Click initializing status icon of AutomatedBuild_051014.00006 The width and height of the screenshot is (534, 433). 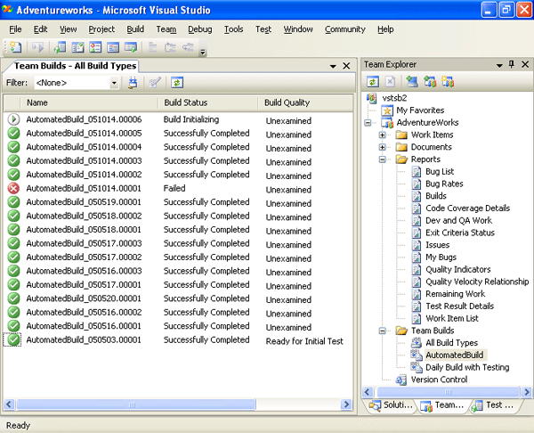click(x=13, y=119)
